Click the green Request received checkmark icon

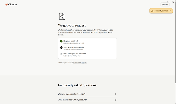click(61, 41)
